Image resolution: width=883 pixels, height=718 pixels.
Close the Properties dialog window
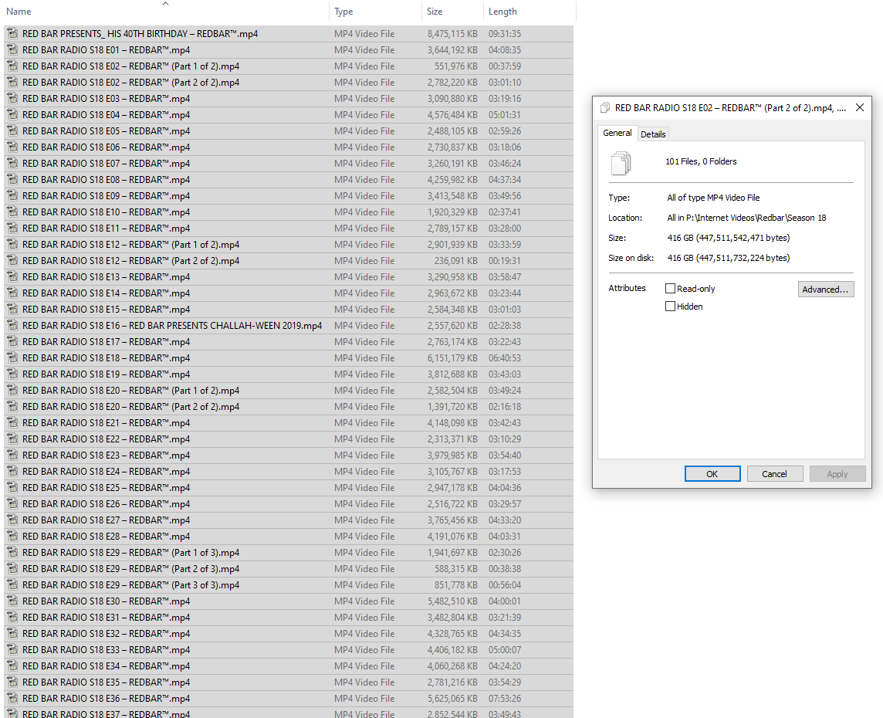859,107
